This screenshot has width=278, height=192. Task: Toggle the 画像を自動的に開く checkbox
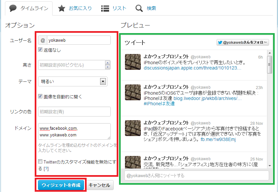(x=40, y=96)
